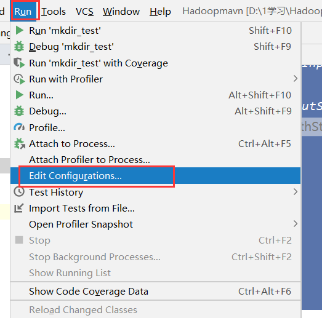Click the Run with Profiler clock icon
Image resolution: width=322 pixels, height=318 pixels.
tap(19, 79)
